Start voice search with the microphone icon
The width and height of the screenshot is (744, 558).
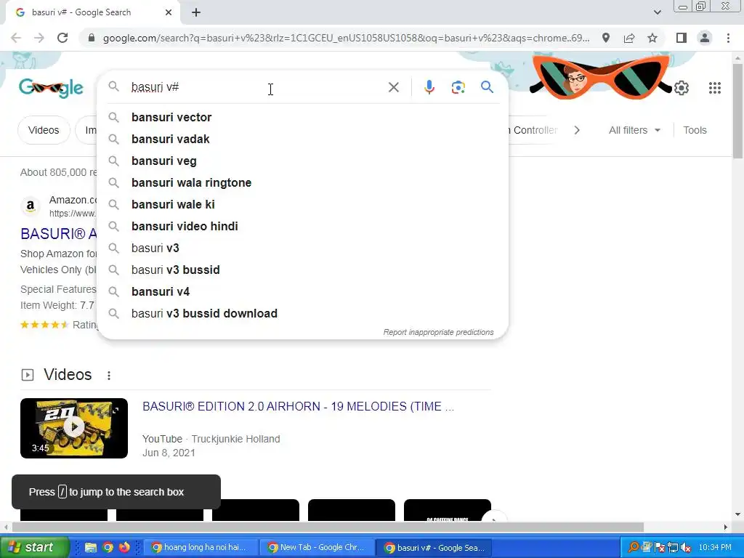(x=429, y=87)
